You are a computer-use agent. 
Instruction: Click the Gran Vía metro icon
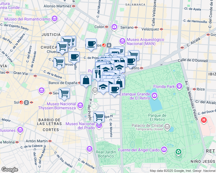click(x=35, y=76)
